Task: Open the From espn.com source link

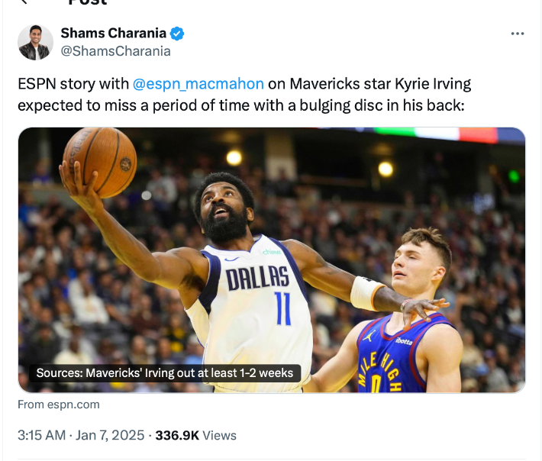Action: tap(59, 405)
